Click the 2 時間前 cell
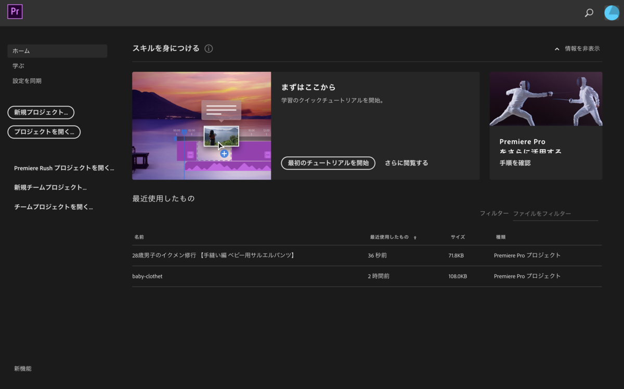Image resolution: width=624 pixels, height=389 pixels. 379,276
